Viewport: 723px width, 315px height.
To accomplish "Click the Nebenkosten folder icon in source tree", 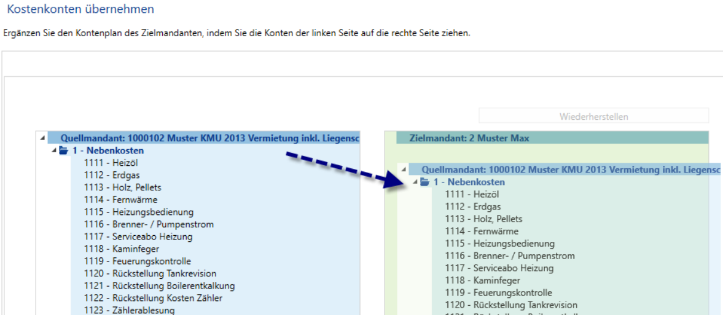I will pos(64,150).
